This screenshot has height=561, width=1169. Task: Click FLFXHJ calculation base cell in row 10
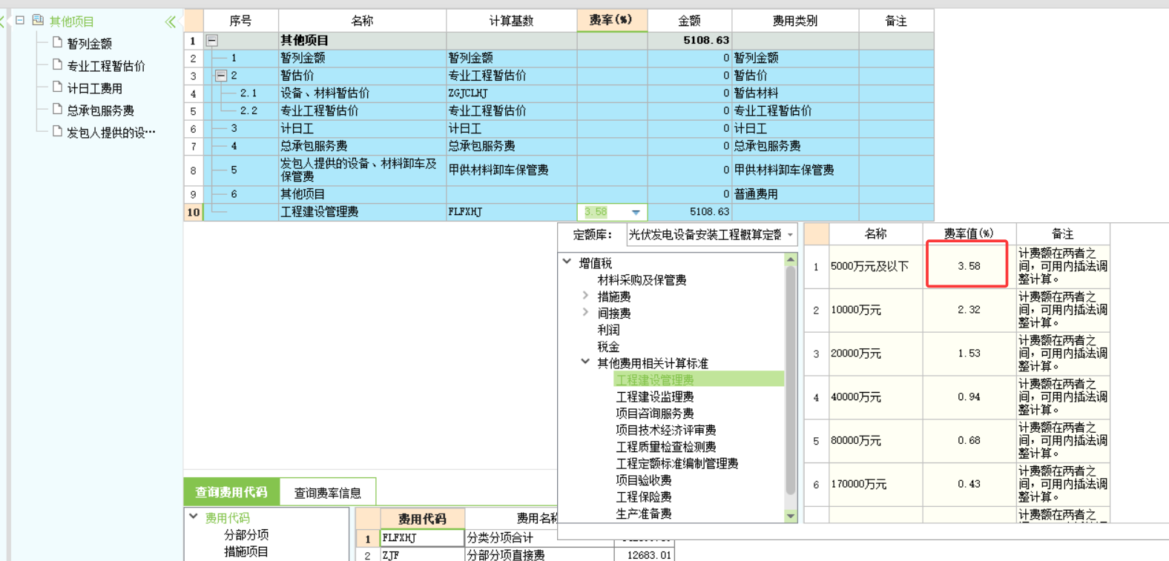click(x=511, y=212)
